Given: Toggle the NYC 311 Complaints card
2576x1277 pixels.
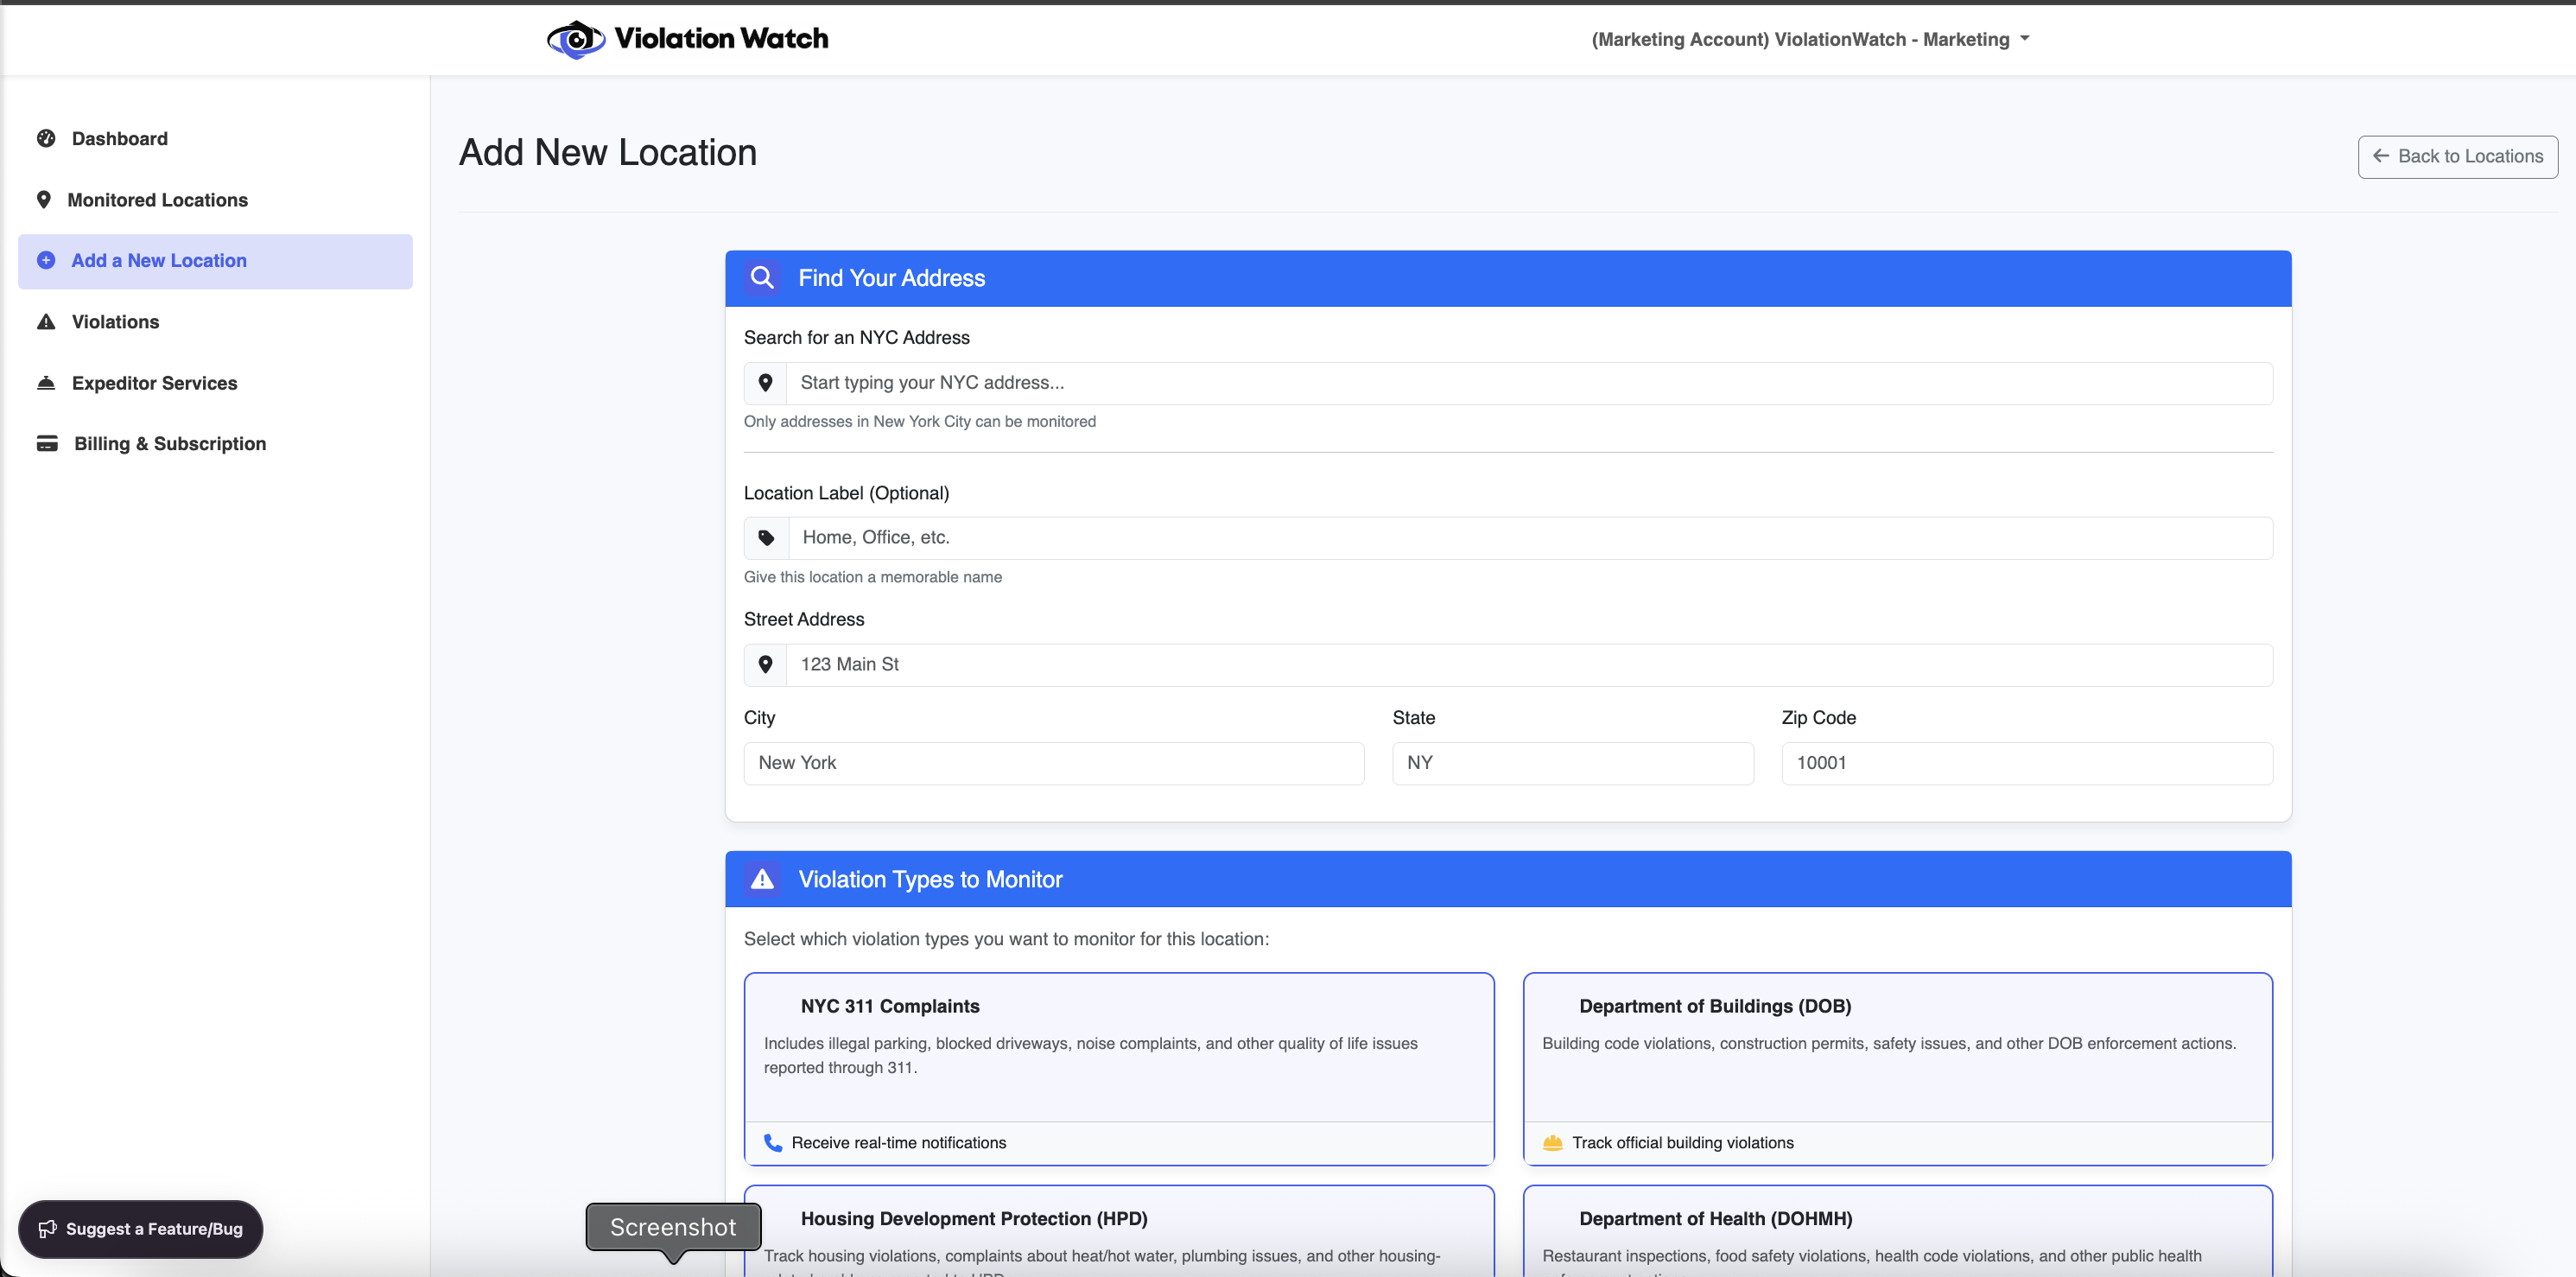Looking at the screenshot, I should [x=1119, y=1069].
